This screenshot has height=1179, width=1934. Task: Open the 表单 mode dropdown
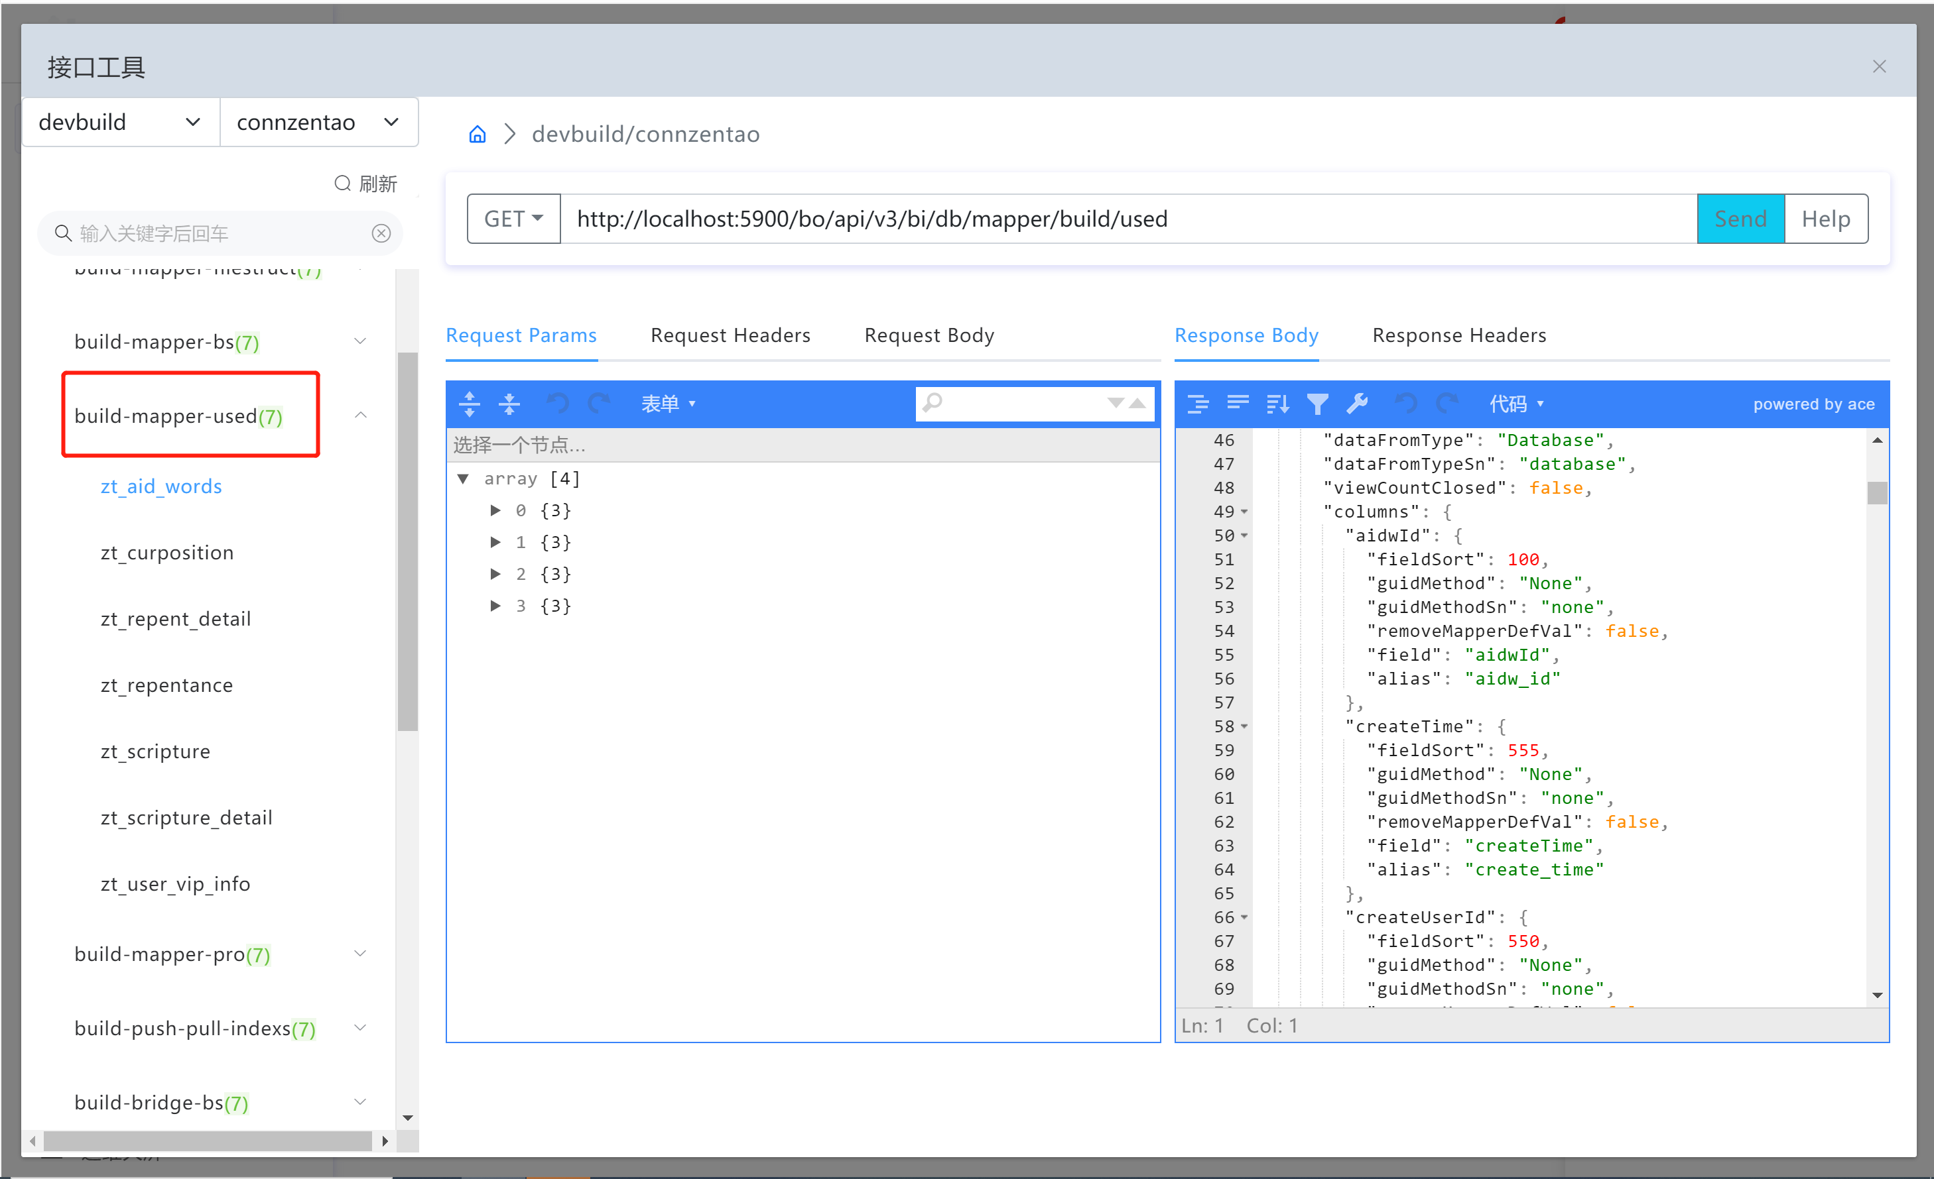(668, 404)
